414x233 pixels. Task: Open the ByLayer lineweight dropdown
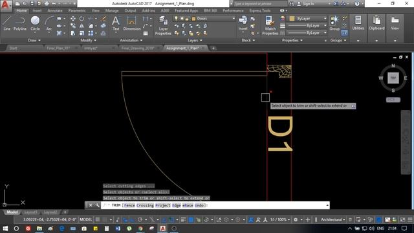[x=307, y=26]
